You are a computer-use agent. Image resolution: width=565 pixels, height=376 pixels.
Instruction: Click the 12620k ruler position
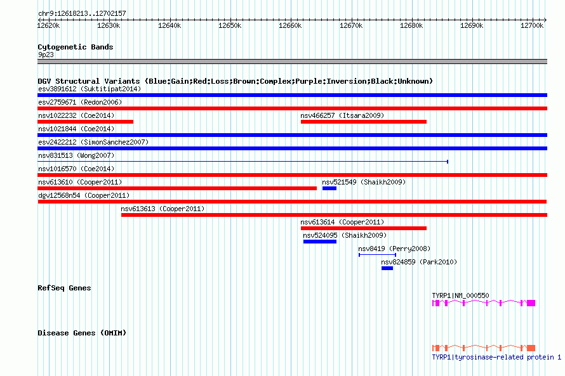coord(49,25)
